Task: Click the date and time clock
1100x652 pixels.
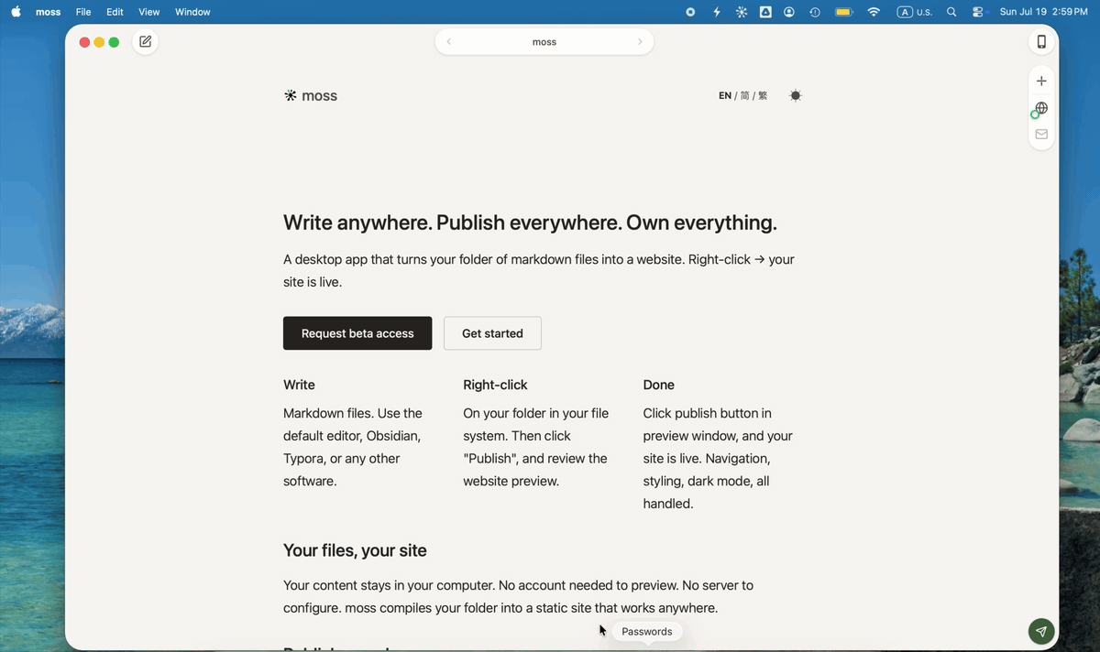Action: [1043, 12]
